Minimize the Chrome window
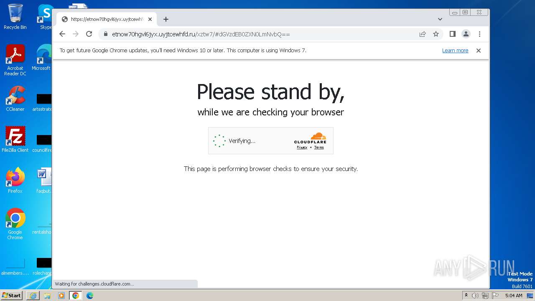The image size is (535, 301). coord(455,13)
